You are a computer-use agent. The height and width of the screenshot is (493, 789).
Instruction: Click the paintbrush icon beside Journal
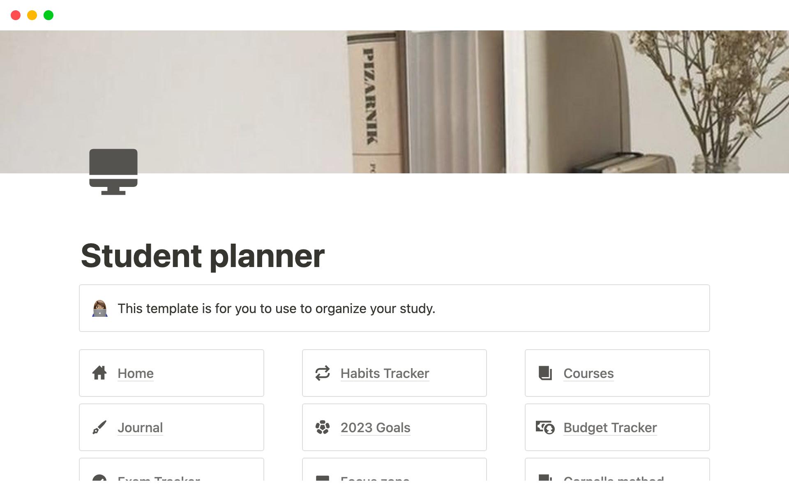pos(99,427)
